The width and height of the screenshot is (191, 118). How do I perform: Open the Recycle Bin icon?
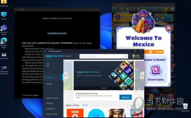click(x=185, y=107)
